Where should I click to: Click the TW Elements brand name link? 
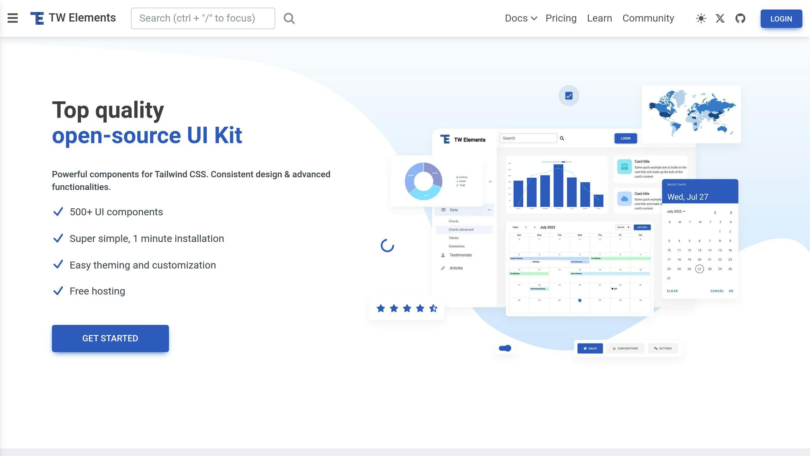click(x=82, y=18)
